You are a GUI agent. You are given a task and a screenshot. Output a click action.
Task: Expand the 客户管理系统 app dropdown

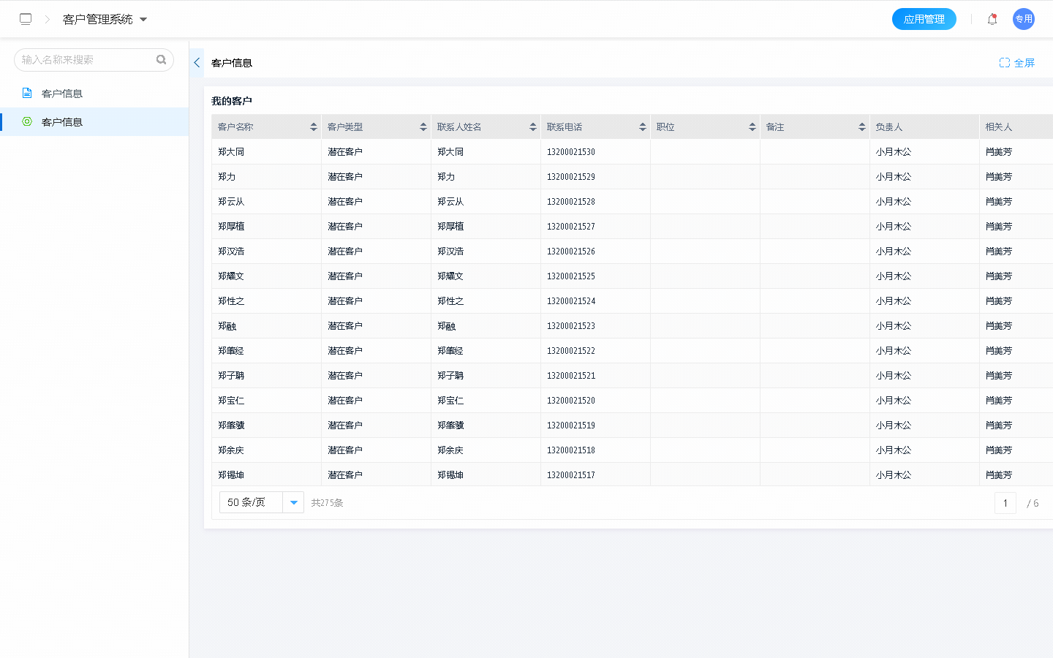pos(143,20)
